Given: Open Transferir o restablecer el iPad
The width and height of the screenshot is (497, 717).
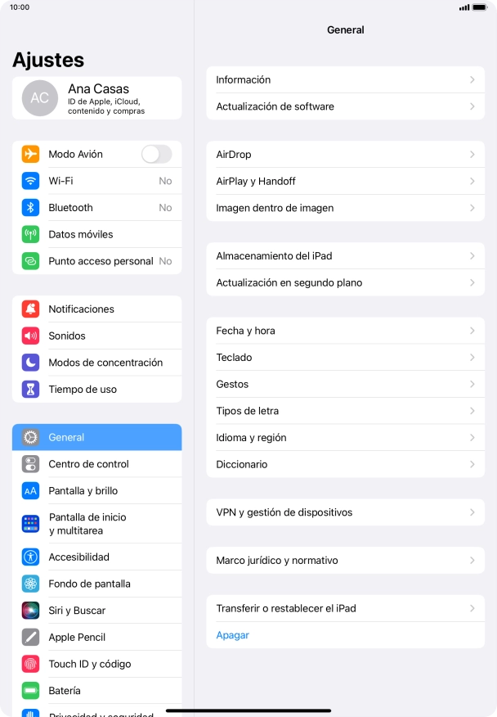Looking at the screenshot, I should click(345, 609).
